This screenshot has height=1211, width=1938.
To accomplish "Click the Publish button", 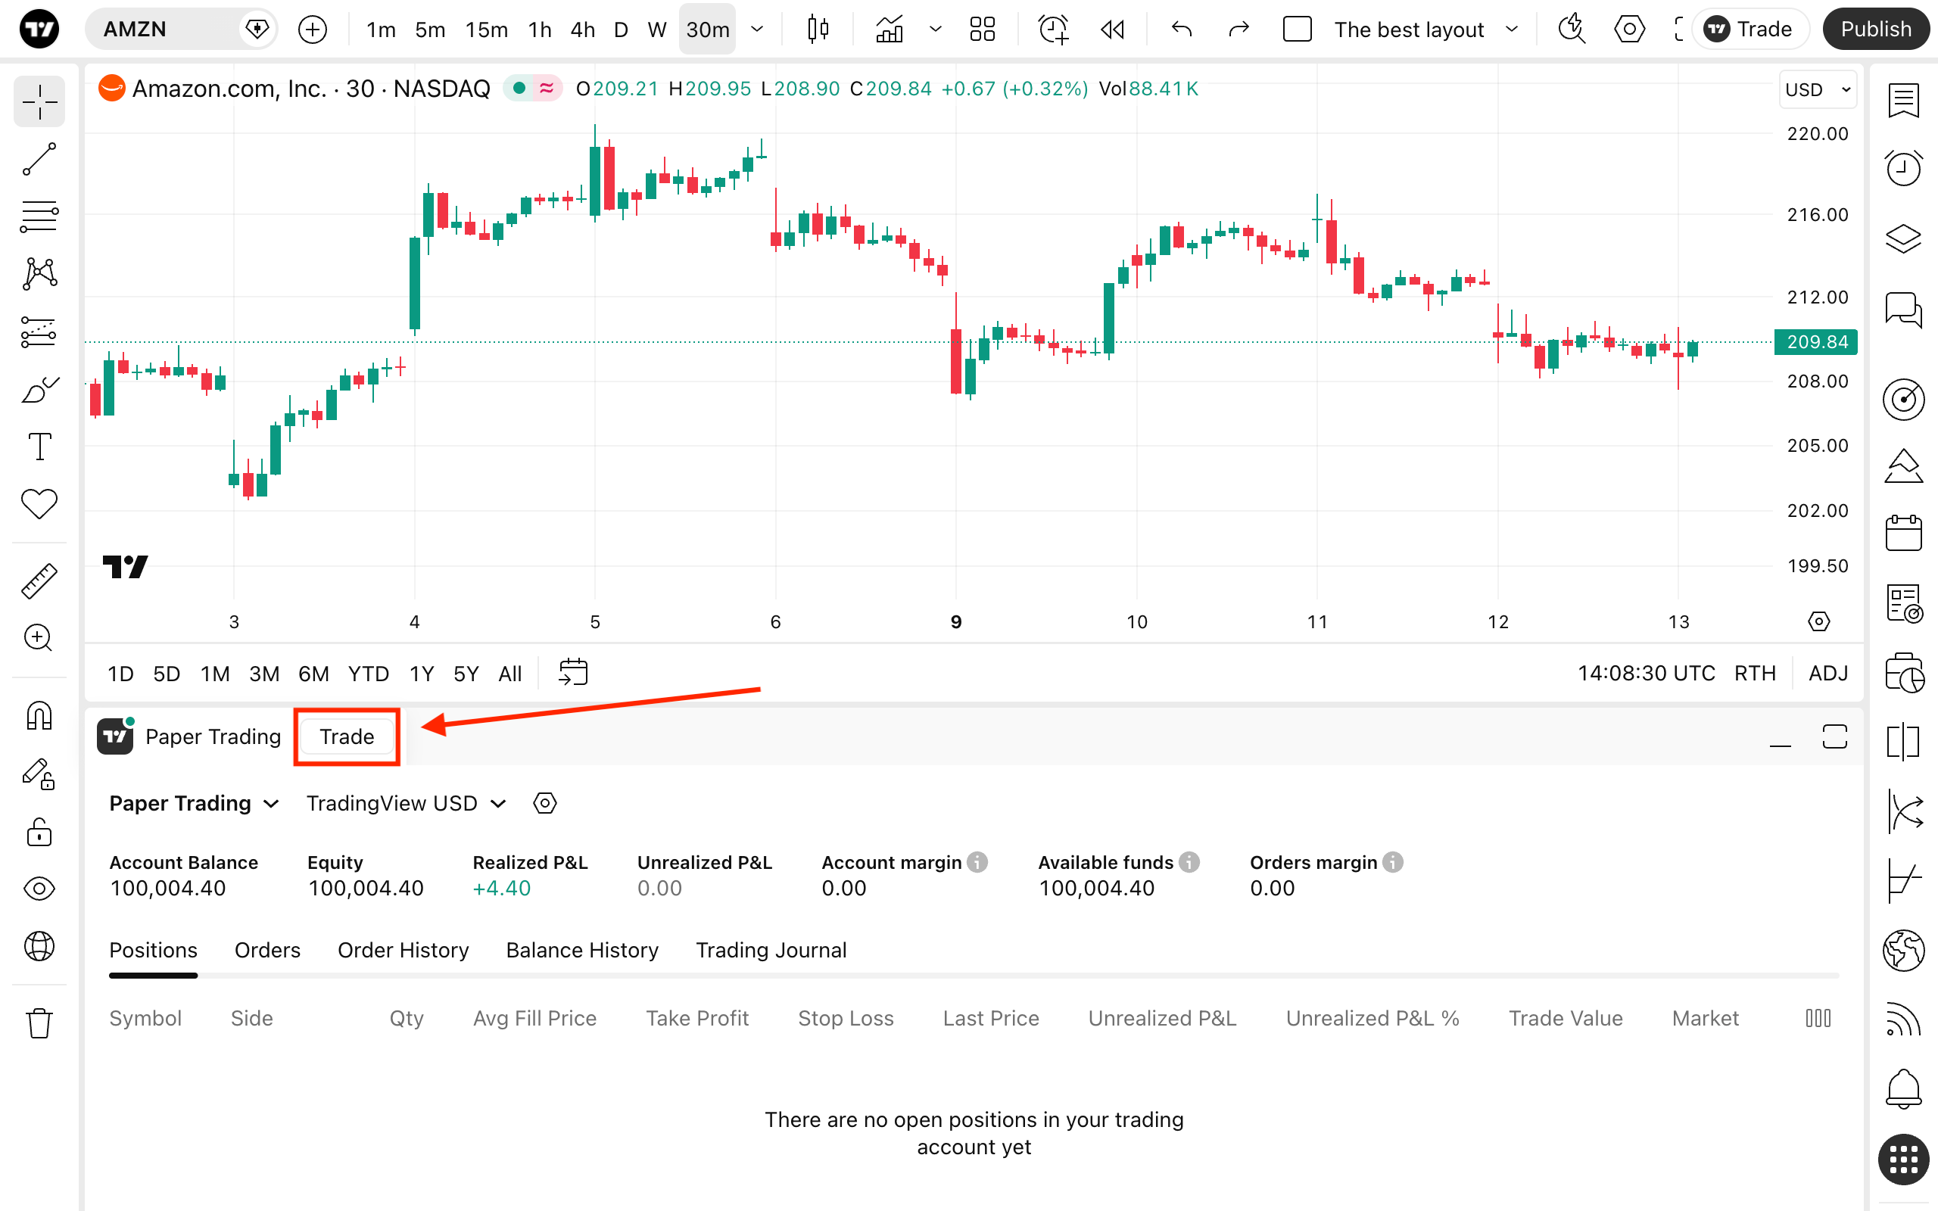I will pos(1875,30).
